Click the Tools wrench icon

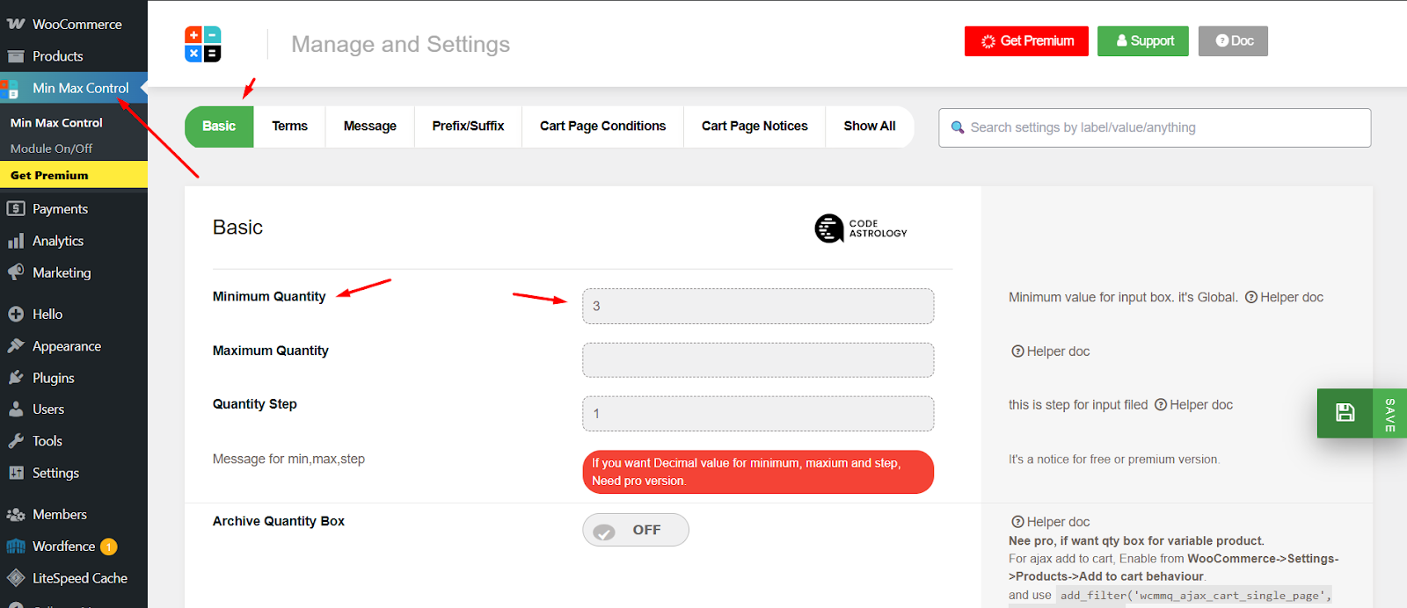click(x=16, y=441)
